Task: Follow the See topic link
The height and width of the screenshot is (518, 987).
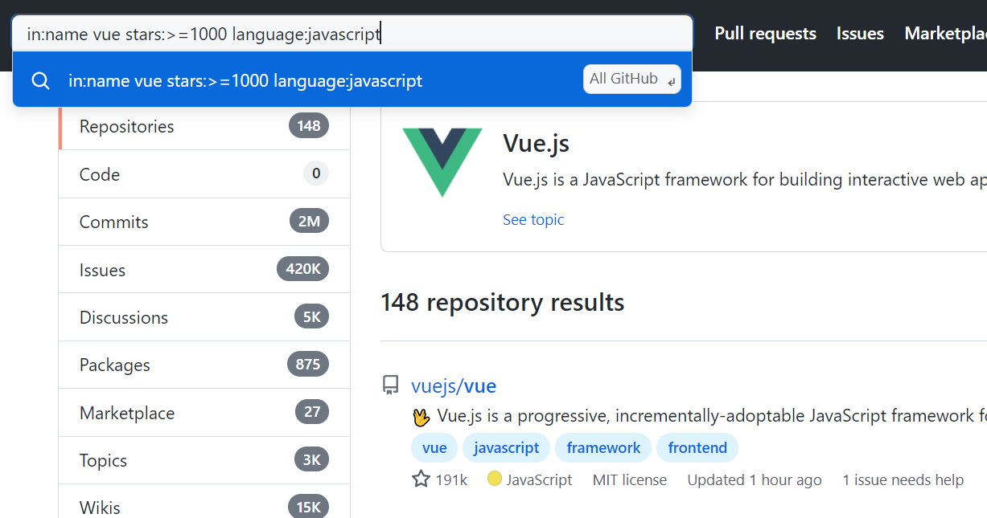Action: pos(533,219)
